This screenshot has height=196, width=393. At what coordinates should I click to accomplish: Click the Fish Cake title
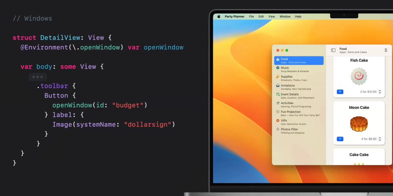[359, 60]
